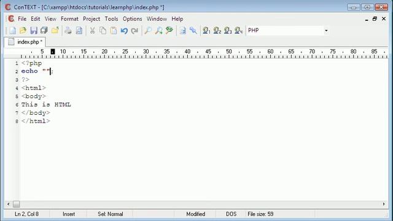Open the Help menu

tap(177, 19)
